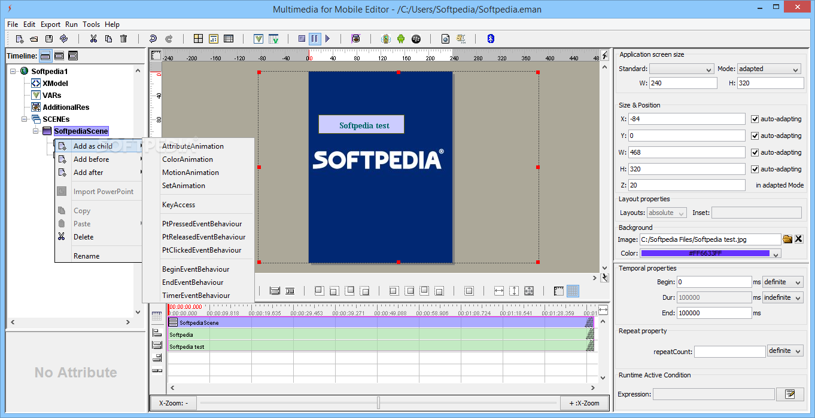
Task: Toggle auto-adapting checkbox for the H field
Action: pyautogui.click(x=755, y=169)
